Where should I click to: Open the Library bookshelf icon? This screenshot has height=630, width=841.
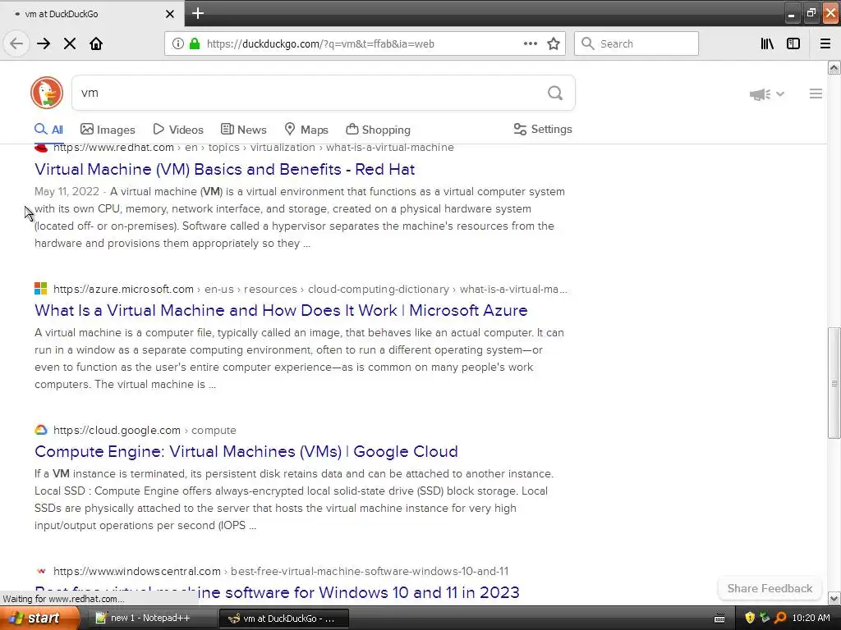767,43
